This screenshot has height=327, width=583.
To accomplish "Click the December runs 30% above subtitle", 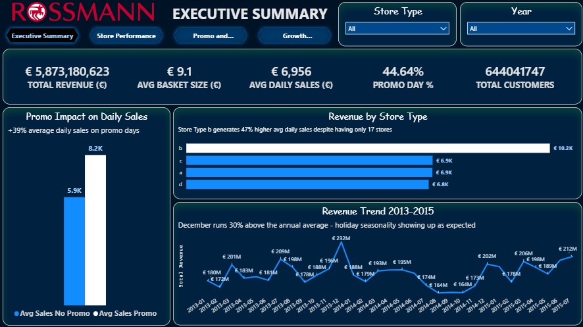I will pyautogui.click(x=326, y=225).
